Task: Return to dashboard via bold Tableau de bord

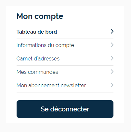Action: point(37,32)
